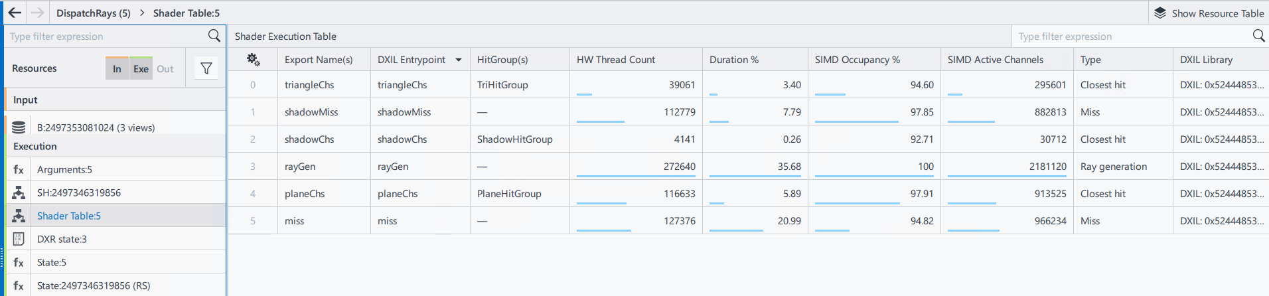Select Shader Table:5 in Execution list
The image size is (1269, 296).
tap(115, 216)
